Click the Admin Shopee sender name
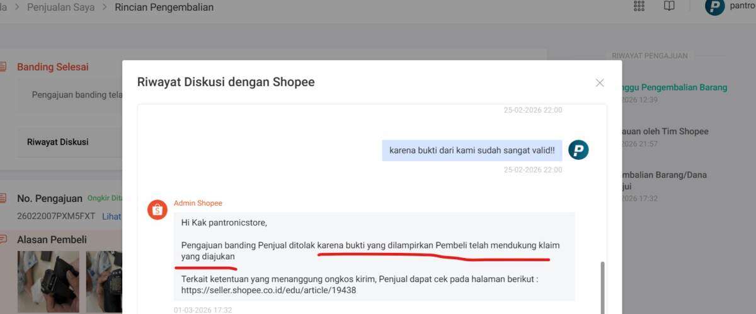 click(198, 203)
